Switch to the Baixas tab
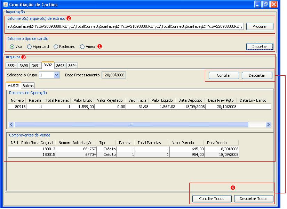Image resolution: width=287 pixels, height=209 pixels. [x=28, y=86]
